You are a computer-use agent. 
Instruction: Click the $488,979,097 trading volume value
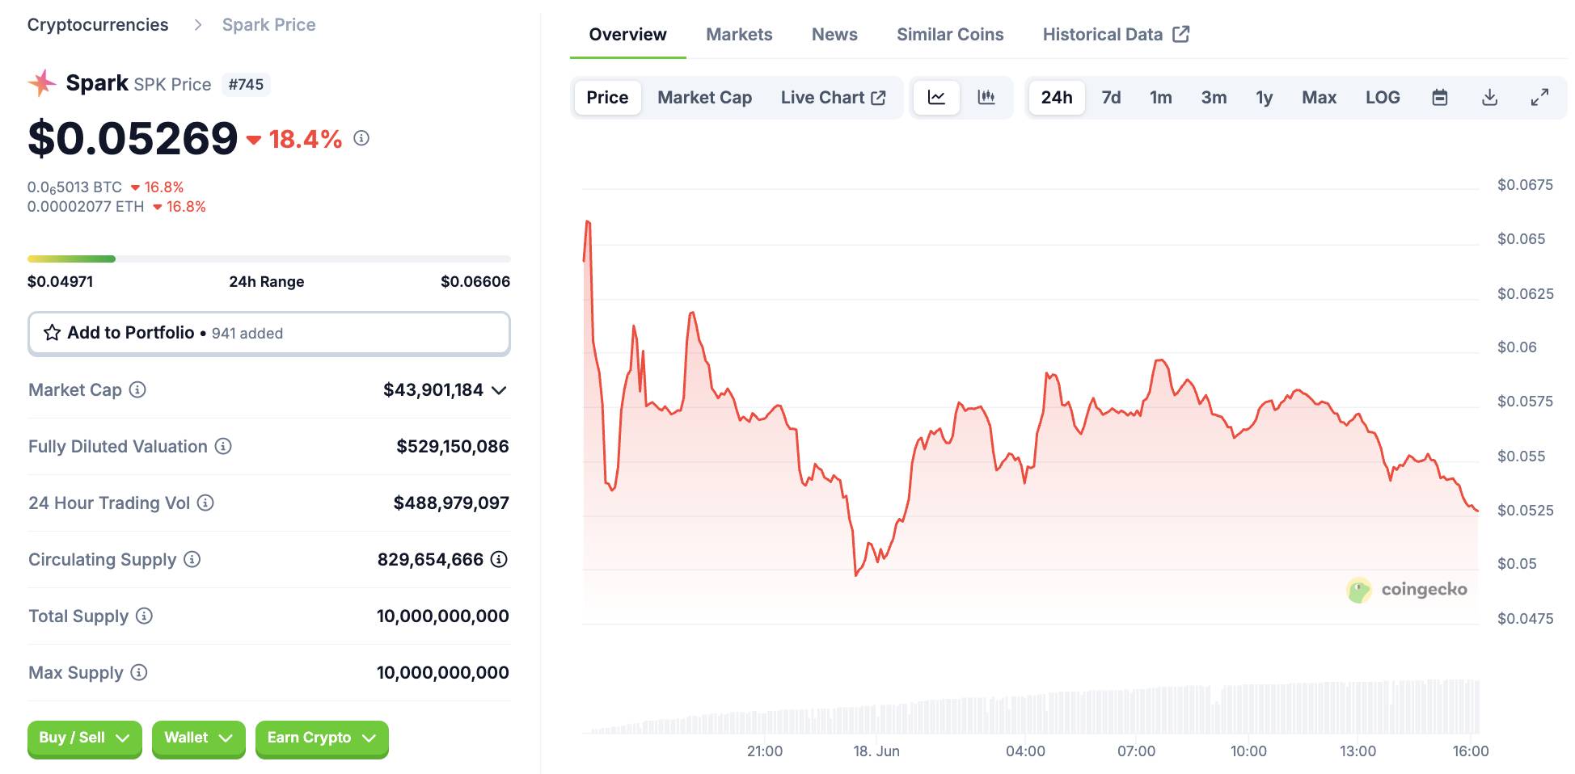click(x=451, y=503)
